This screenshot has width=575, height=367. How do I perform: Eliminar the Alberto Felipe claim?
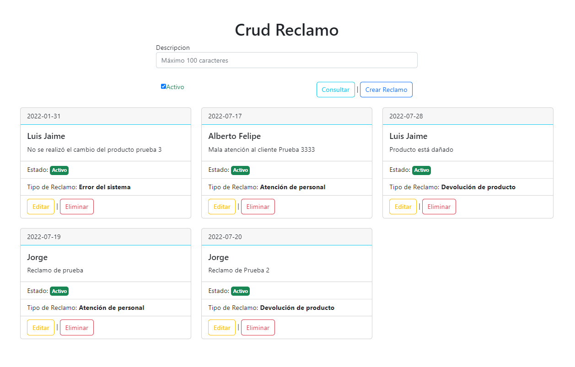pyautogui.click(x=258, y=206)
